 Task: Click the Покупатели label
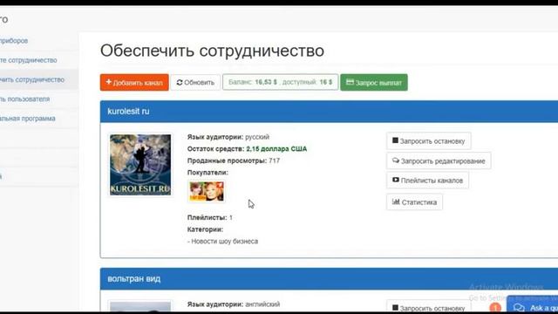(208, 173)
